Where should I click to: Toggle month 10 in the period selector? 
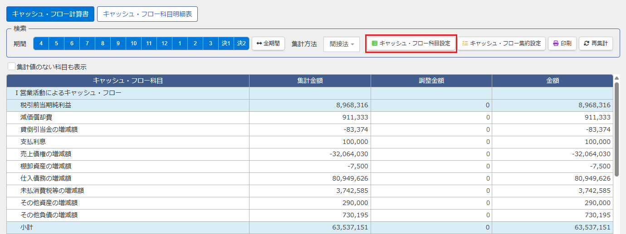[133, 43]
